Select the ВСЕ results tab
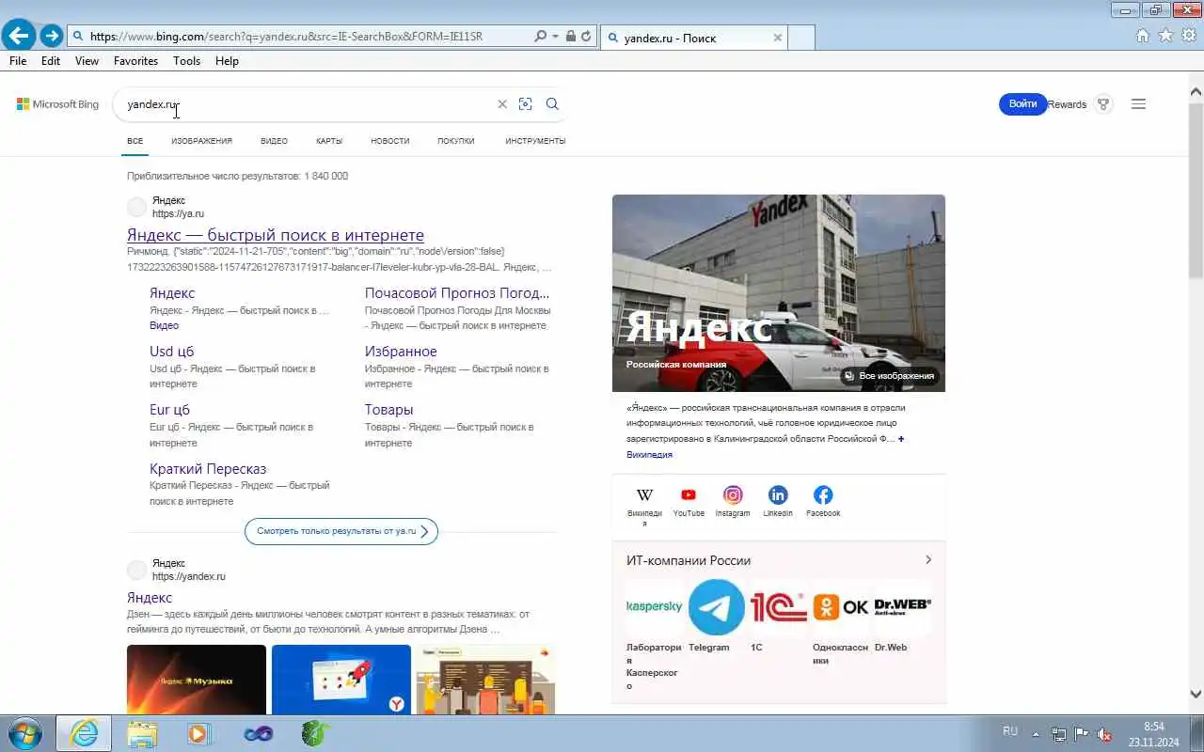Viewport: 1204px width, 752px height. pos(135,141)
